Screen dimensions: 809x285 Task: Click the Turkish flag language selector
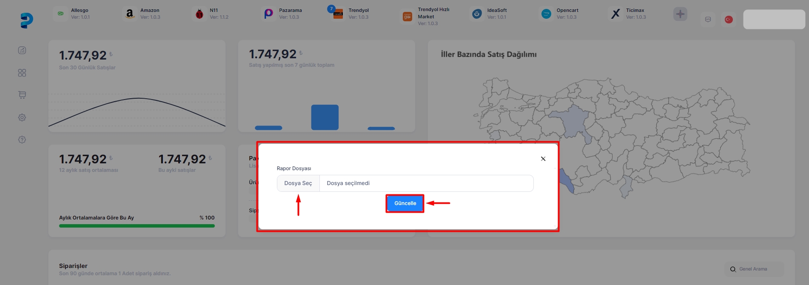tap(729, 20)
